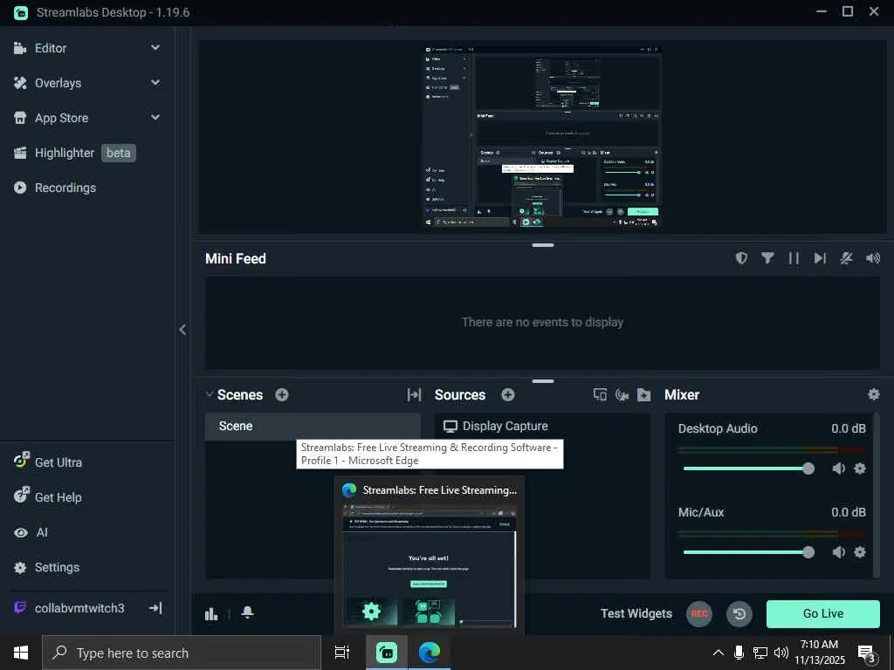Adjust the Mic/Aux volume slider
Viewport: 894px width, 670px height.
tap(748, 552)
